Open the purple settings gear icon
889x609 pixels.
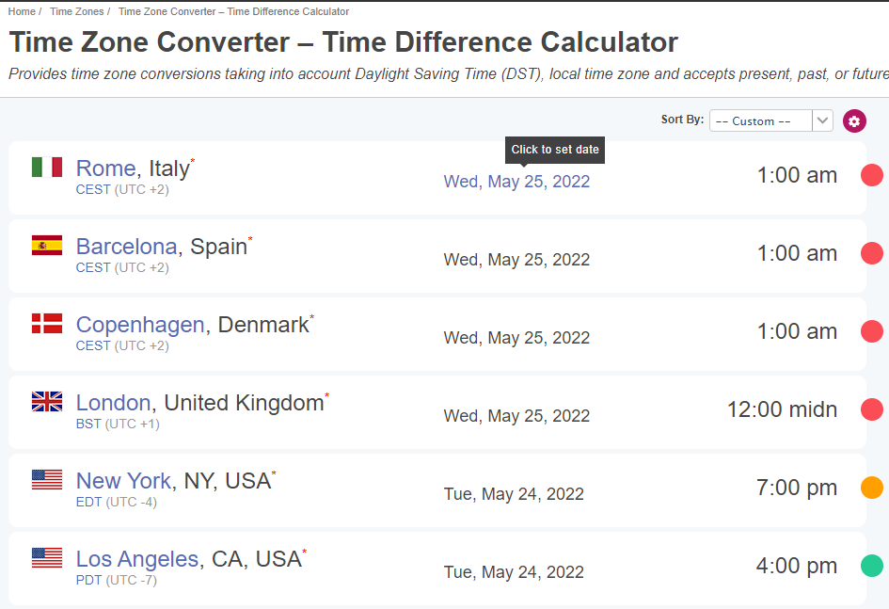(x=854, y=120)
